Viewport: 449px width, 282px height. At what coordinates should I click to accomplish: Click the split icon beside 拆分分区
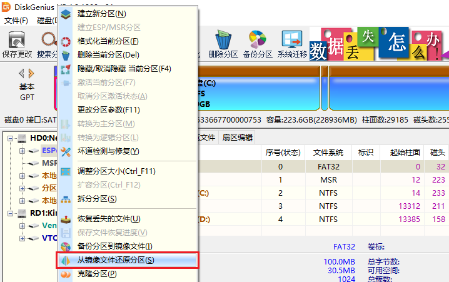(x=66, y=199)
